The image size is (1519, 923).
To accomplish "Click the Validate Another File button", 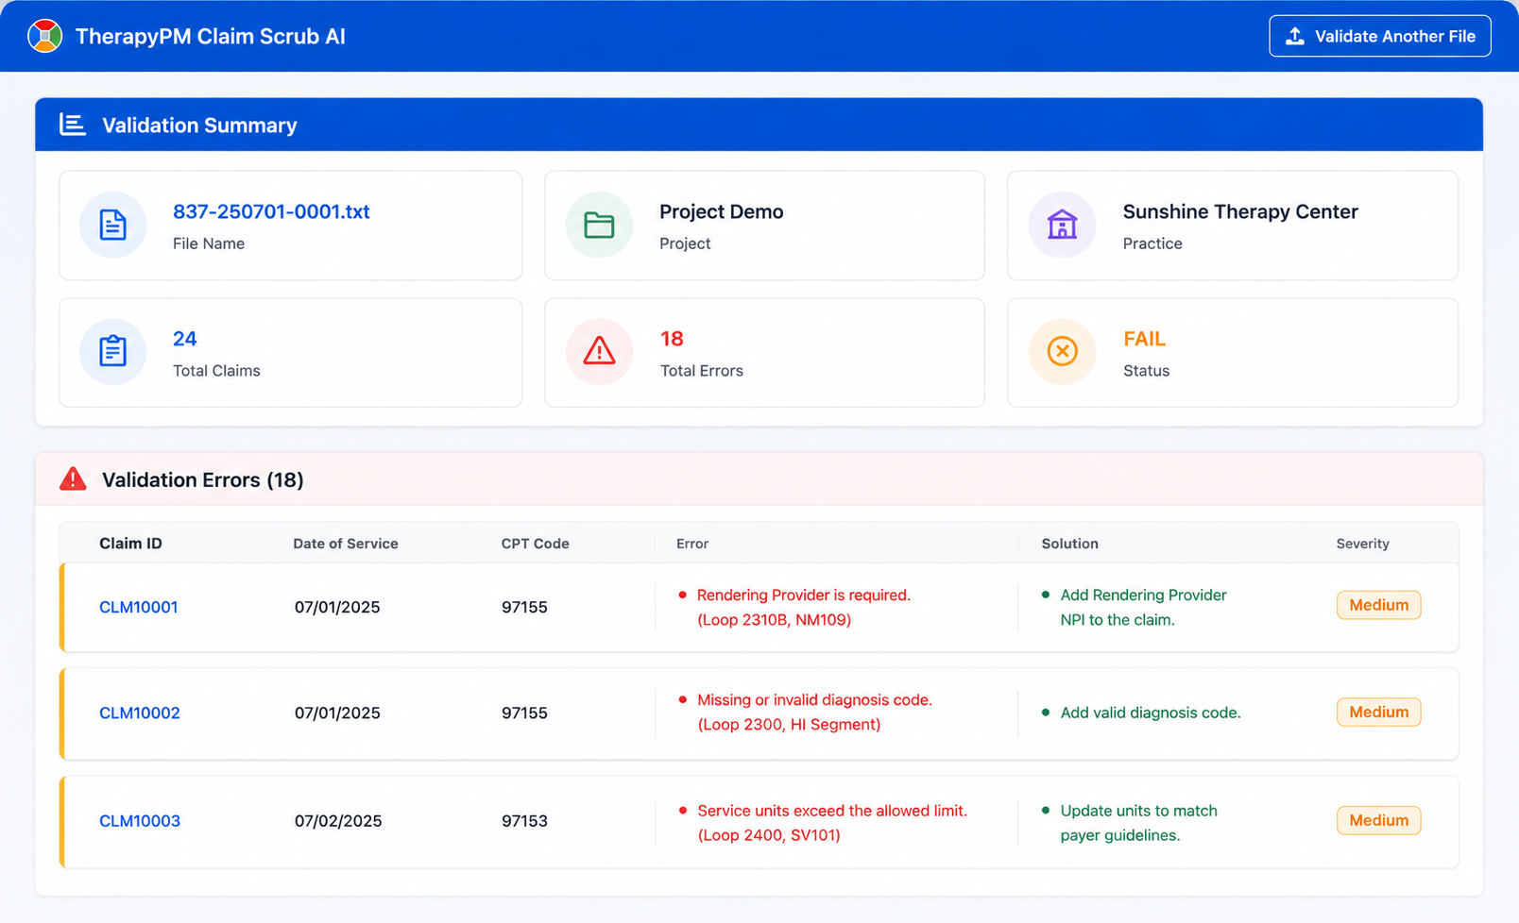I will pyautogui.click(x=1380, y=36).
